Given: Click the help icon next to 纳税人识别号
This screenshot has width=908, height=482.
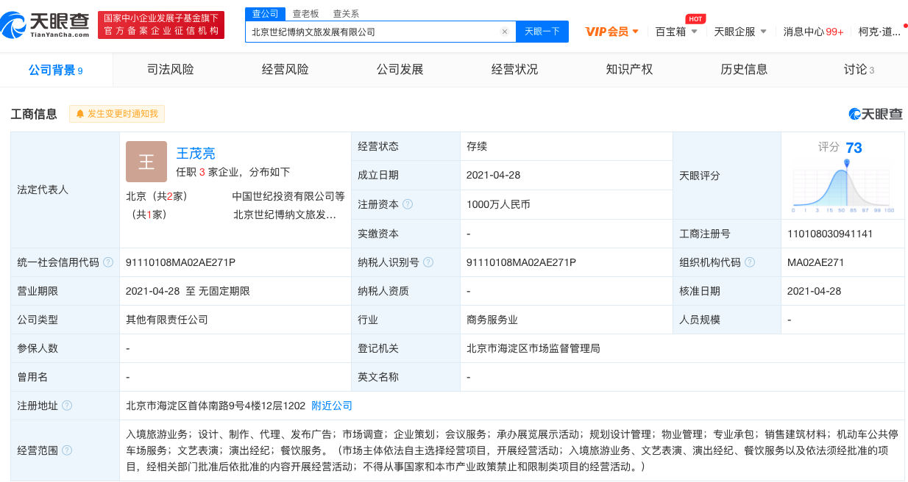Looking at the screenshot, I should coord(428,262).
